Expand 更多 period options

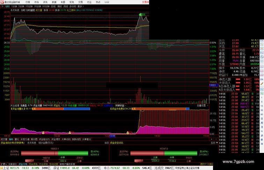pyautogui.click(x=80, y=6)
